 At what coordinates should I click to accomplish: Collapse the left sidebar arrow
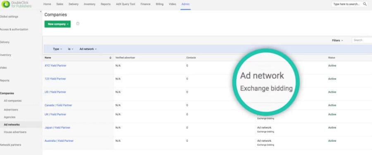click(x=41, y=12)
